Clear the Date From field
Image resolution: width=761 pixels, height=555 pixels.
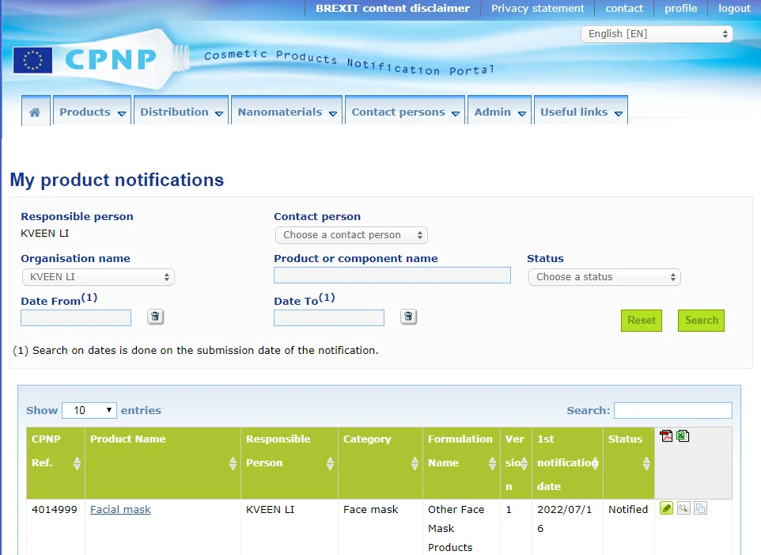pos(155,317)
